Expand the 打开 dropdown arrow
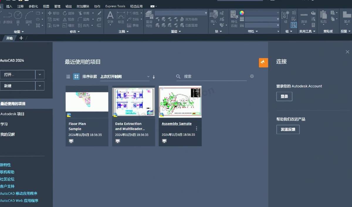The image size is (352, 207). click(40, 75)
